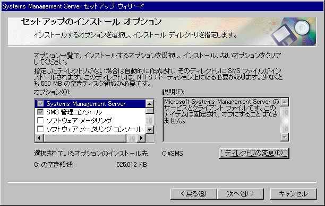Enable the ソフトウェア メータリング コンソール checkbox
The width and height of the screenshot is (325, 206).
click(40, 129)
